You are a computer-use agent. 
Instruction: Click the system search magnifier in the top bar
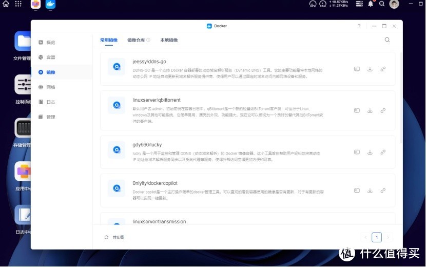click(382, 4)
